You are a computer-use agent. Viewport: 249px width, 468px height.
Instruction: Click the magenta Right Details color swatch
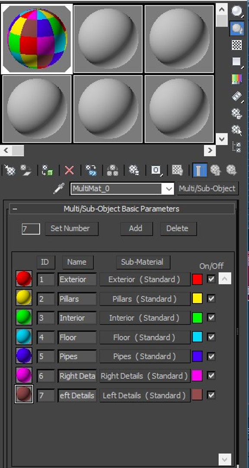coord(197,375)
